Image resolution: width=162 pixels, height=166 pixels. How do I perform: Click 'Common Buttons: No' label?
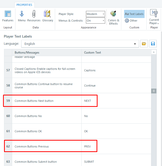tap(28, 116)
